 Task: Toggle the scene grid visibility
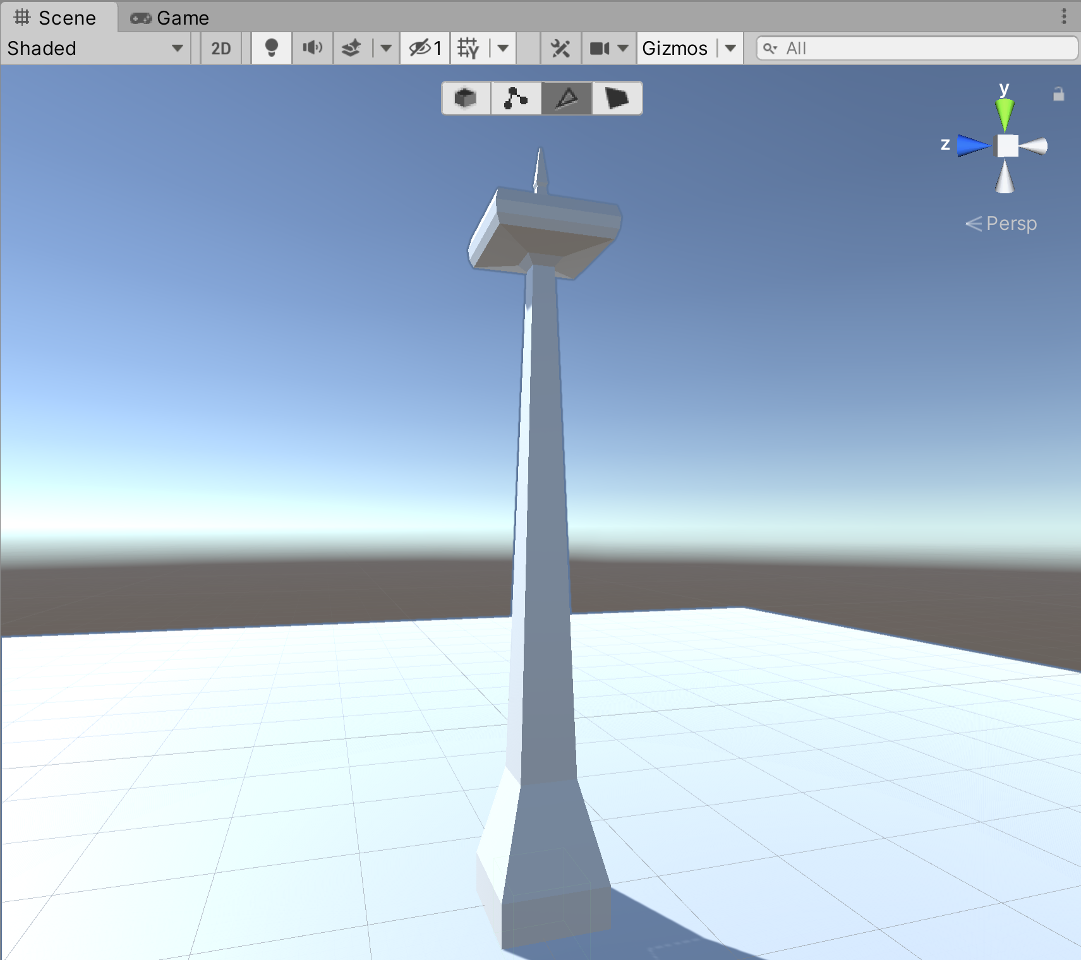pos(469,49)
